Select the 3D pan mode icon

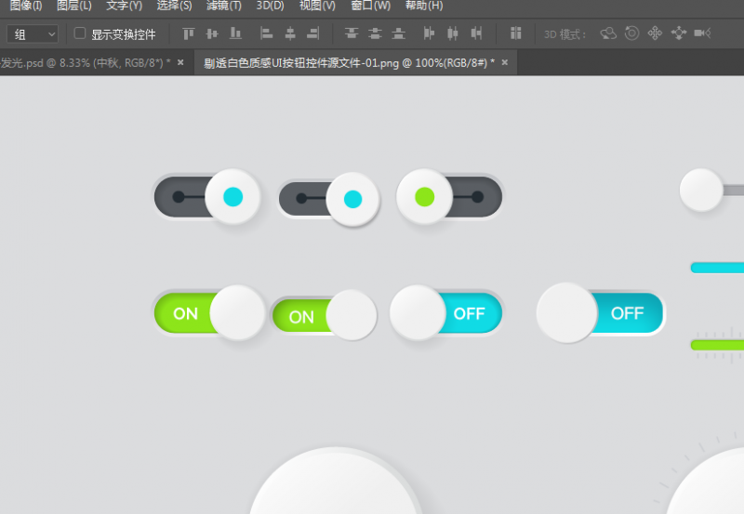[x=655, y=34]
